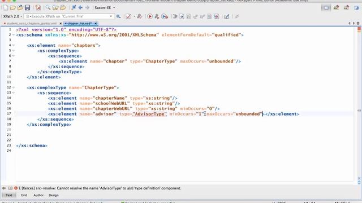Click the Validate red check icon
Screen dimensions: 362x203
tap(128, 16)
